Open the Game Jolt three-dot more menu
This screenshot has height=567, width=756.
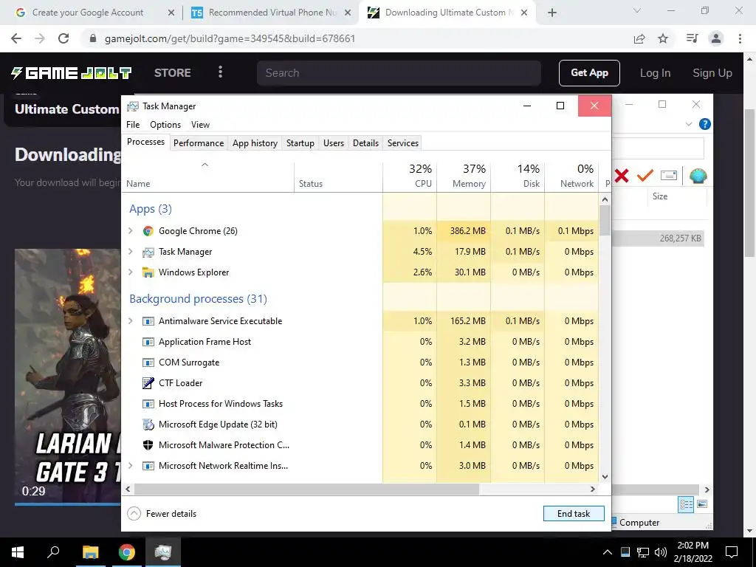220,72
